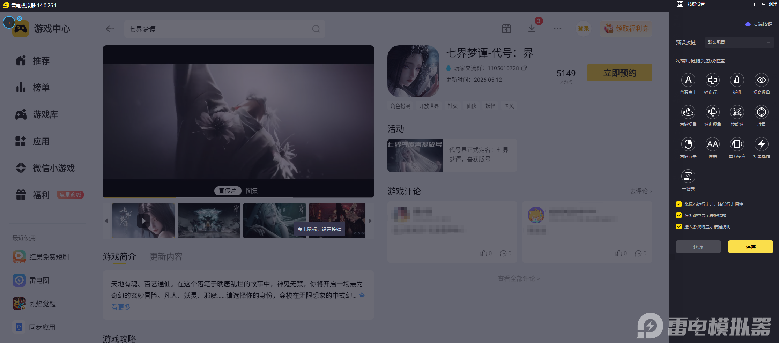Click the 保存 save button
Screen dimensions: 779x343
tap(750, 247)
